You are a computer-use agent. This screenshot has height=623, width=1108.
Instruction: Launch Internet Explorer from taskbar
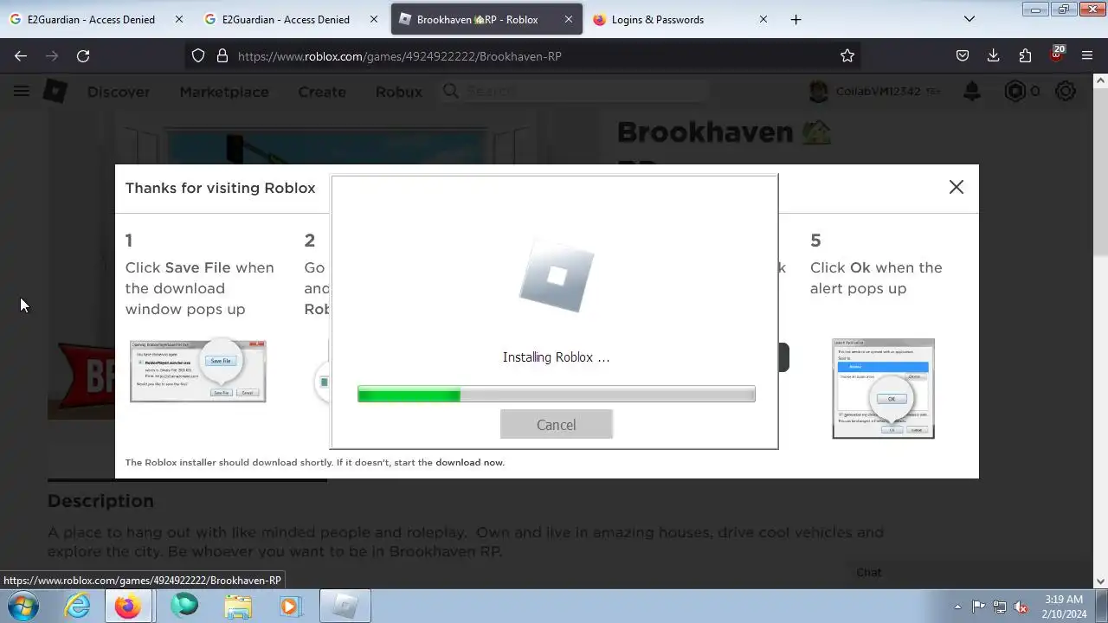[x=78, y=607]
